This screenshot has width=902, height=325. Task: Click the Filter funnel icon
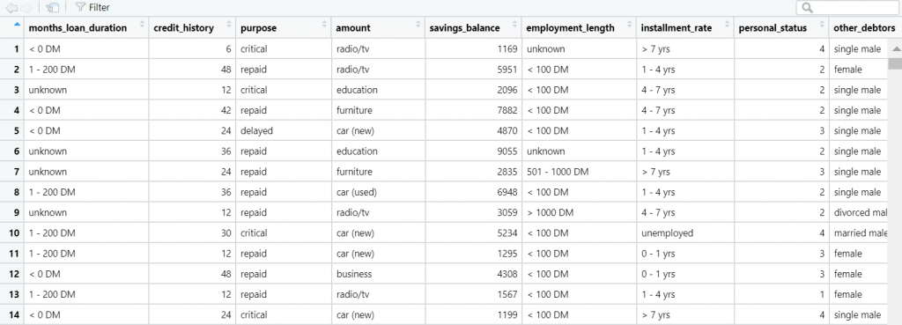tap(80, 7)
